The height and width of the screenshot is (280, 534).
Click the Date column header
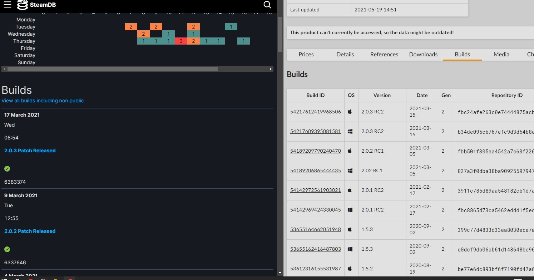tap(422, 95)
